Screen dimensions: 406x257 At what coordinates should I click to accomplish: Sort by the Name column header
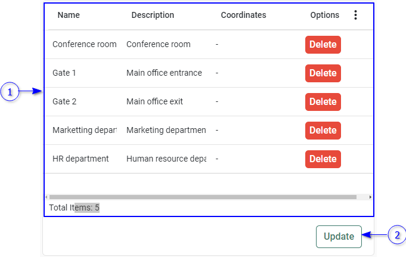69,16
